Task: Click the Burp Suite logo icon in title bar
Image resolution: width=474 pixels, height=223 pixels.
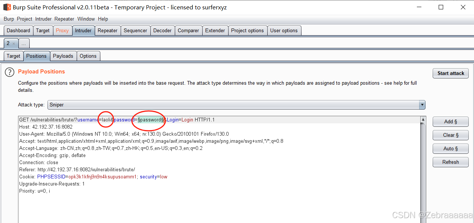Action: 7,7
